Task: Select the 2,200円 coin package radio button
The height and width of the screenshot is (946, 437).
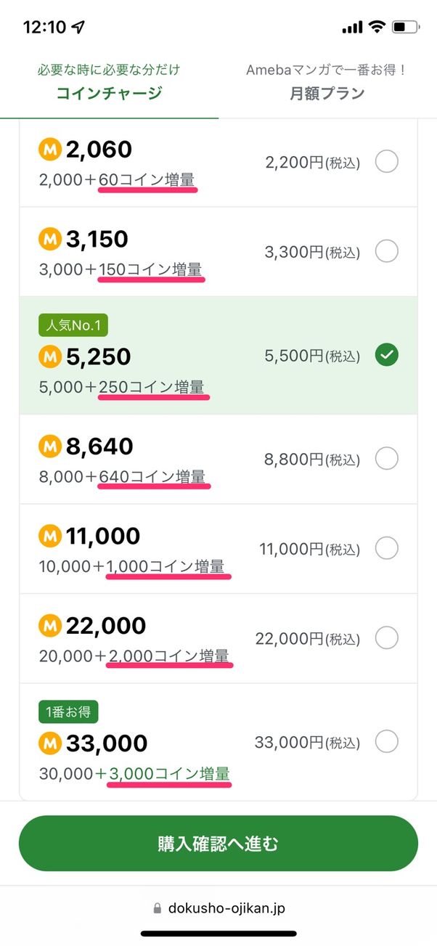Action: [x=387, y=161]
